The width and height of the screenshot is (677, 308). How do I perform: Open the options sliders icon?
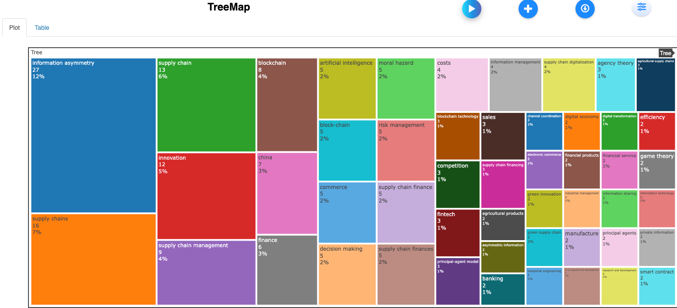tap(642, 7)
